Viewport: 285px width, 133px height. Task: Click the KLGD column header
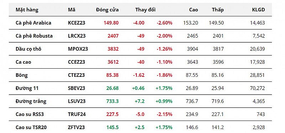point(258,10)
